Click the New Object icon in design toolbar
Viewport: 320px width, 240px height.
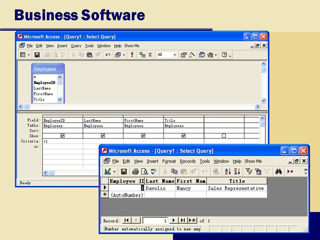point(210,55)
